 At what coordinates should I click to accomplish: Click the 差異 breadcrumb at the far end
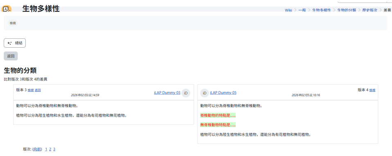387,10
